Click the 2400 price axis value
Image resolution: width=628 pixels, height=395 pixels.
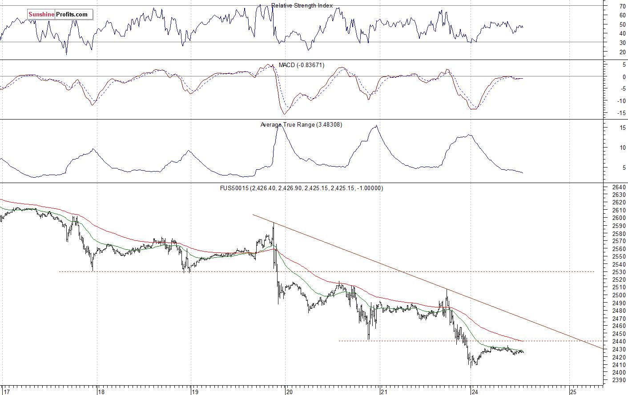tap(619, 372)
